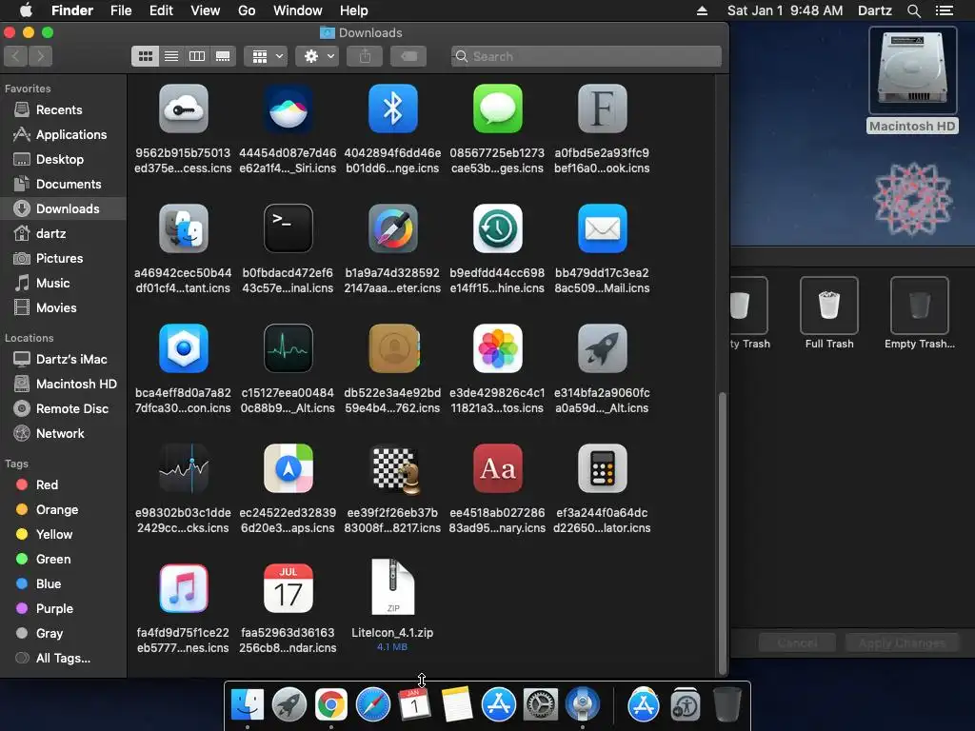The width and height of the screenshot is (975, 731).
Task: Switch Finder to column view
Action: click(197, 56)
